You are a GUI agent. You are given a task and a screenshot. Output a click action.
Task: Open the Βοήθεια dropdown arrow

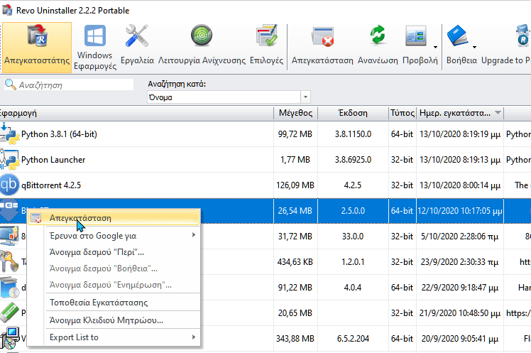click(474, 47)
